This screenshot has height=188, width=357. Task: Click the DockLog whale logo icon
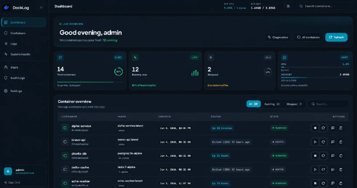click(x=6, y=8)
